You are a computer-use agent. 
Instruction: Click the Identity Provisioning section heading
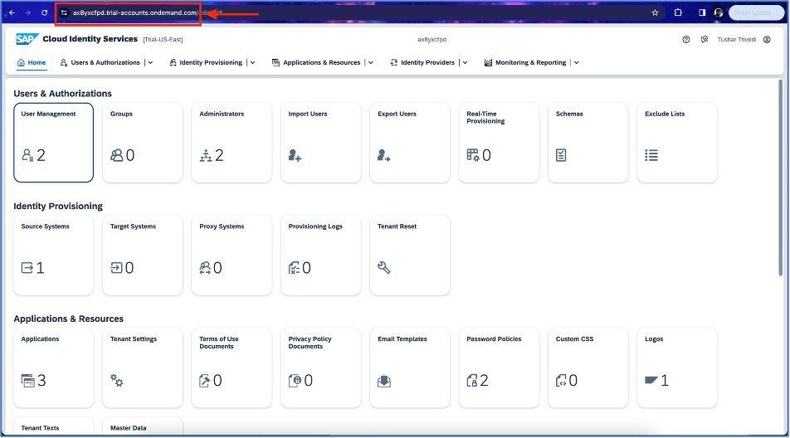click(58, 206)
